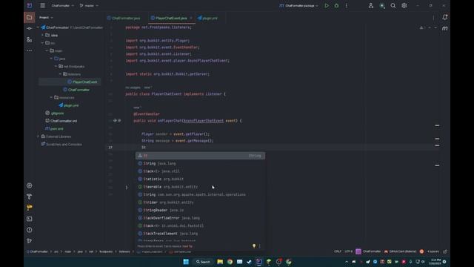Open the ChatFormatter project selector dropdown

click(62, 5)
